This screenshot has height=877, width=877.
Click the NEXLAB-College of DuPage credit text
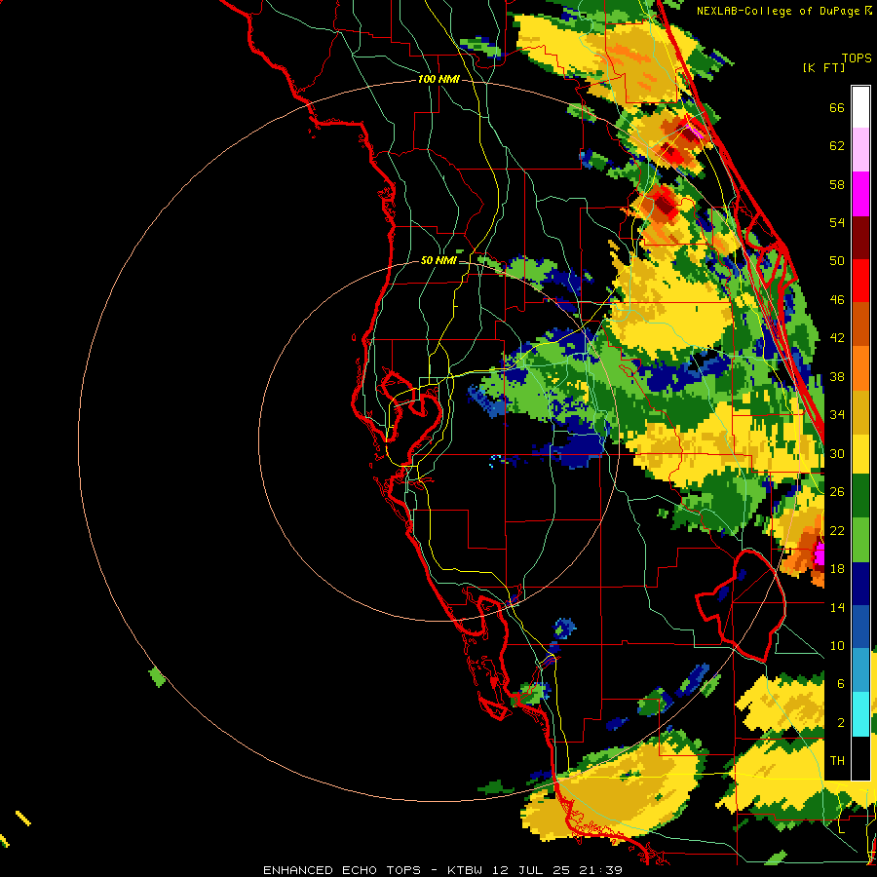(783, 11)
